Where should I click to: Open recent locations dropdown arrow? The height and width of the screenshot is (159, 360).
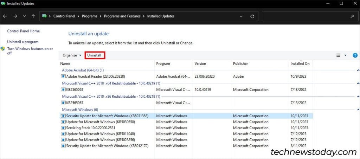tap(25, 16)
